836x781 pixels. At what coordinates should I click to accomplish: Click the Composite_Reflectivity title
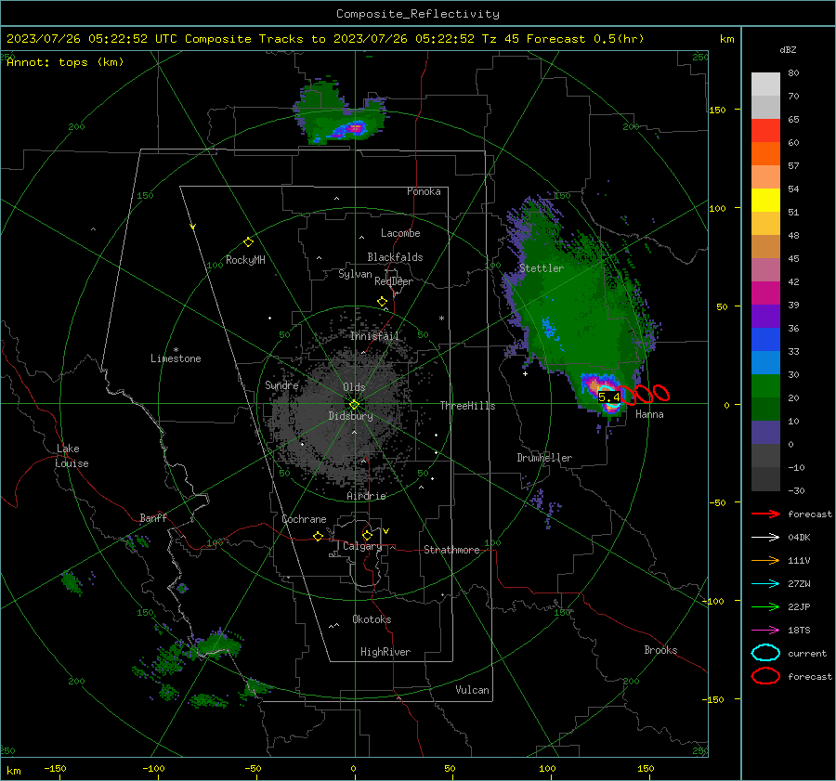tap(417, 14)
